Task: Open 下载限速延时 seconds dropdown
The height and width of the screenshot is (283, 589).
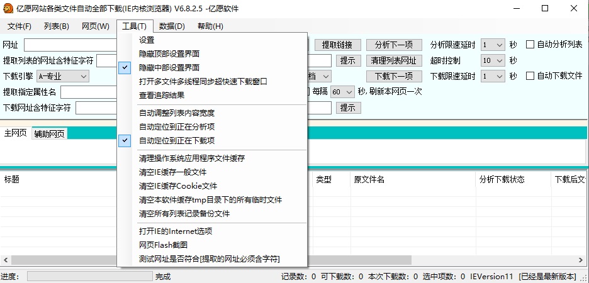Action: click(x=493, y=76)
